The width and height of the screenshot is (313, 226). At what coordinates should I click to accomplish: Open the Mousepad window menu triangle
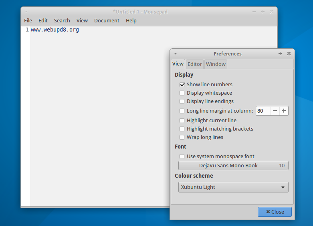tap(26, 12)
